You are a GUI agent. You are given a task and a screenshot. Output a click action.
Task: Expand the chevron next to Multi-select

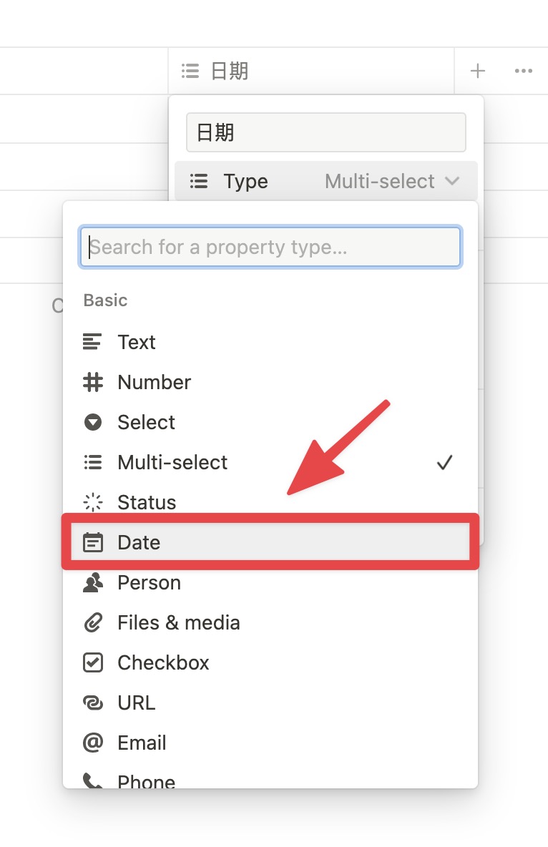pos(452,181)
